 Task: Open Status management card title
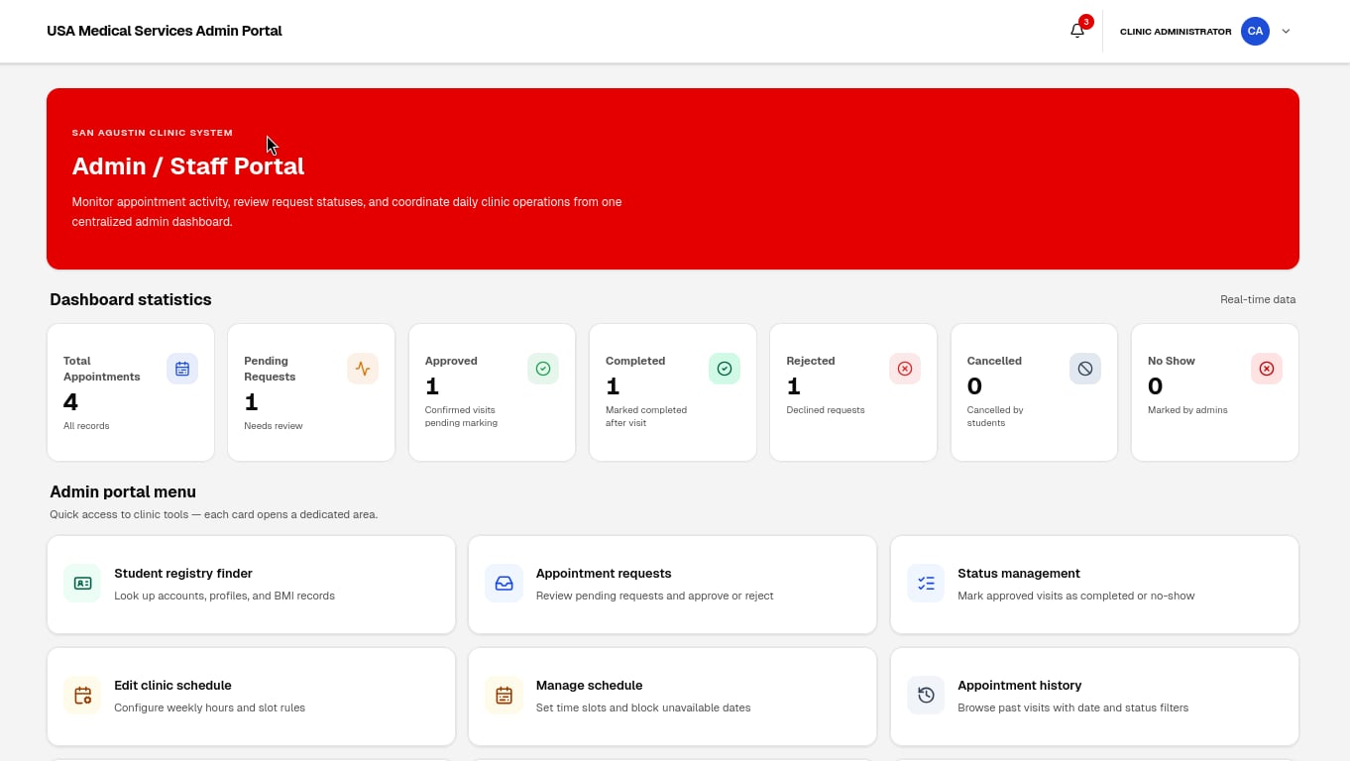1019,574
